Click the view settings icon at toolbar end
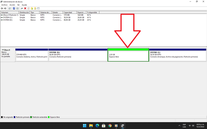207x129 pixels. click(x=38, y=8)
